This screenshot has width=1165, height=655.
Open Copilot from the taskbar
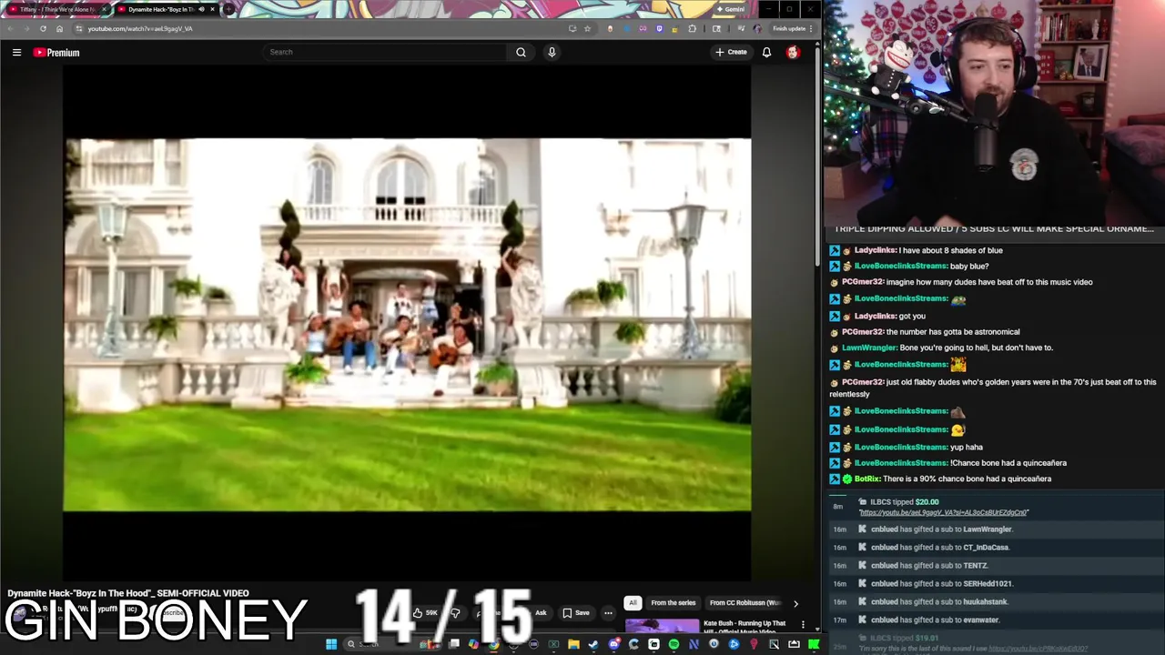(473, 644)
